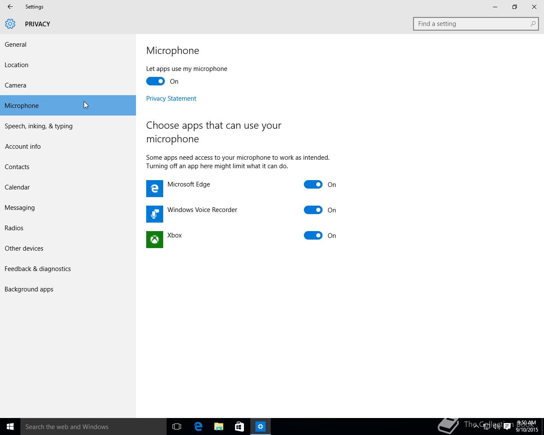This screenshot has width=544, height=435.
Task: Select Other devices in the sidebar
Action: click(68, 248)
